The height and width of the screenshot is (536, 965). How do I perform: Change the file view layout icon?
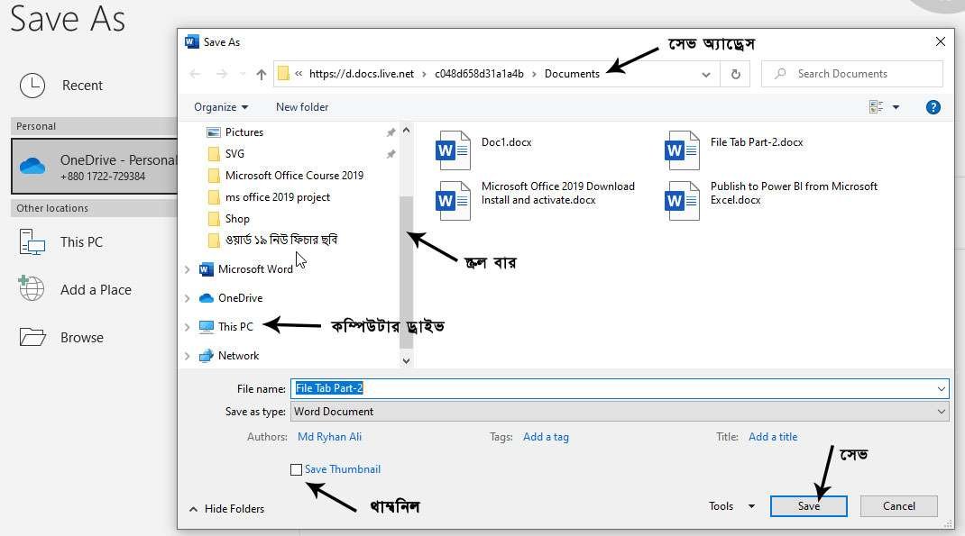click(876, 105)
